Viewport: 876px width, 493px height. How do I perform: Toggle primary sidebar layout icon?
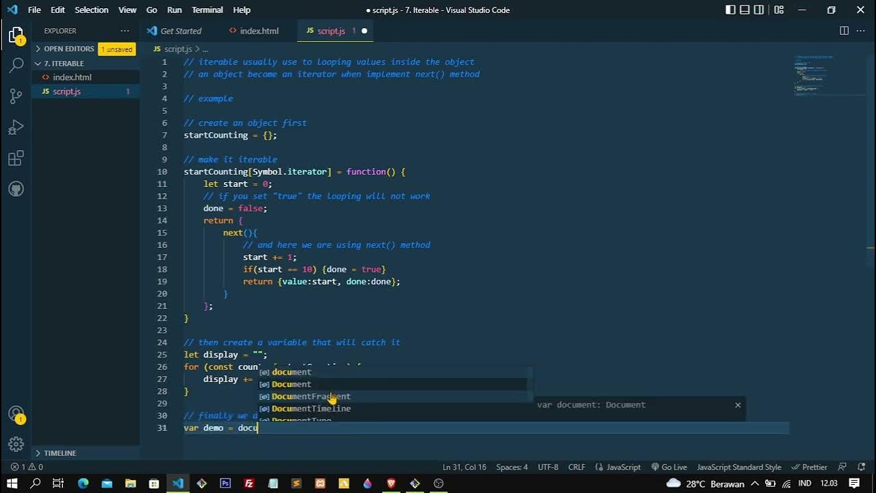pos(730,10)
